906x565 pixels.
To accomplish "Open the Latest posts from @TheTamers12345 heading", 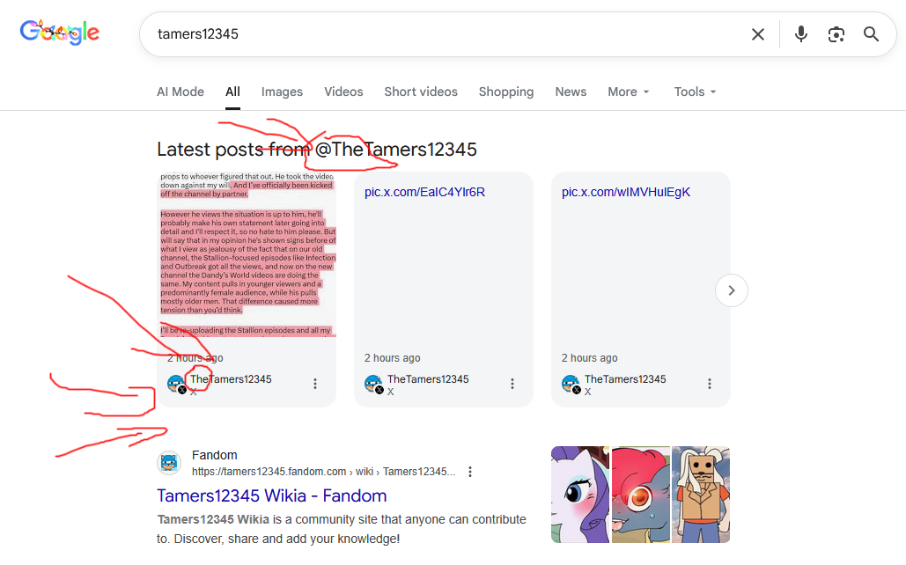I will 317,150.
